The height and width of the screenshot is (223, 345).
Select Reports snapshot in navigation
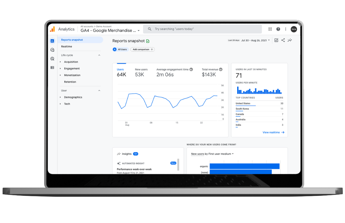tap(80, 40)
